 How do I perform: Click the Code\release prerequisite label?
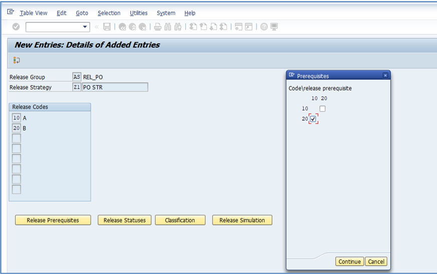pos(320,88)
